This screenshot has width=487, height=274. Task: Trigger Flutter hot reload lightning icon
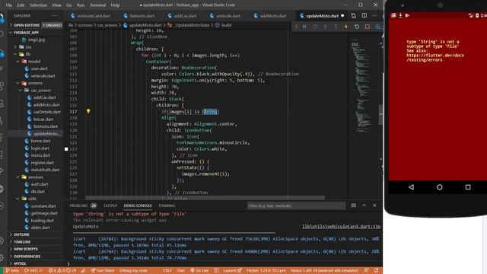click(x=346, y=27)
